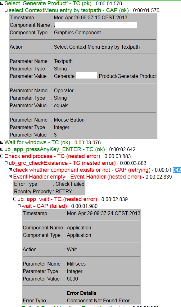Collapse the Select 'Generate Product' test case node

pyautogui.click(x=2, y=3)
